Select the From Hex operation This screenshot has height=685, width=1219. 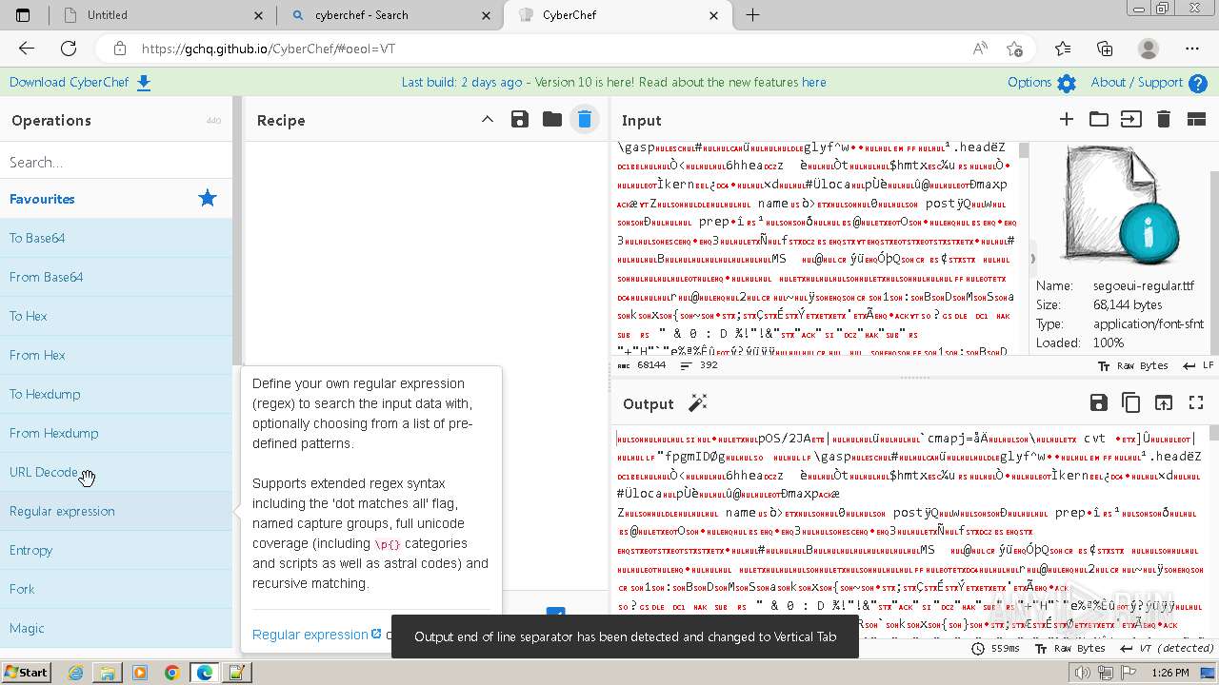(x=115, y=355)
